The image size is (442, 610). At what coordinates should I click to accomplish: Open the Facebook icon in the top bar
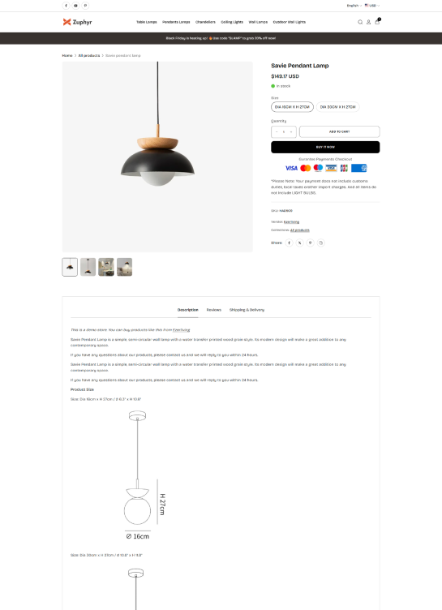pyautogui.click(x=67, y=6)
